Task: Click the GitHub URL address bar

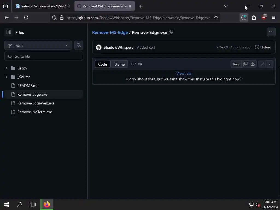Action: tap(138, 18)
